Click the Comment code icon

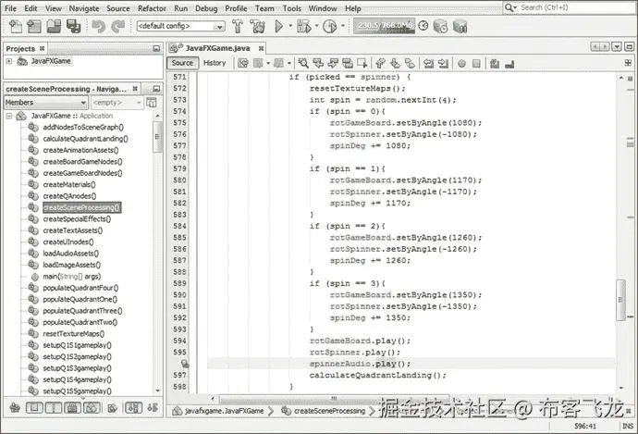click(495, 64)
